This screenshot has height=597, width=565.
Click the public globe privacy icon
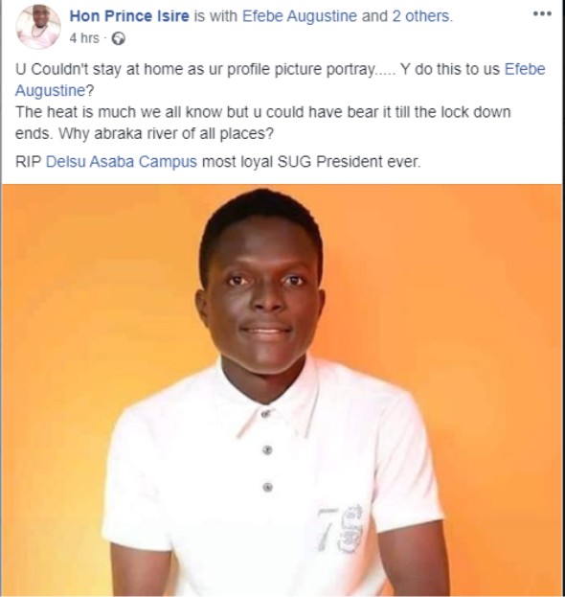click(119, 39)
